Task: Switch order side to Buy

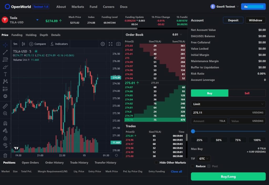Action: coord(209,93)
